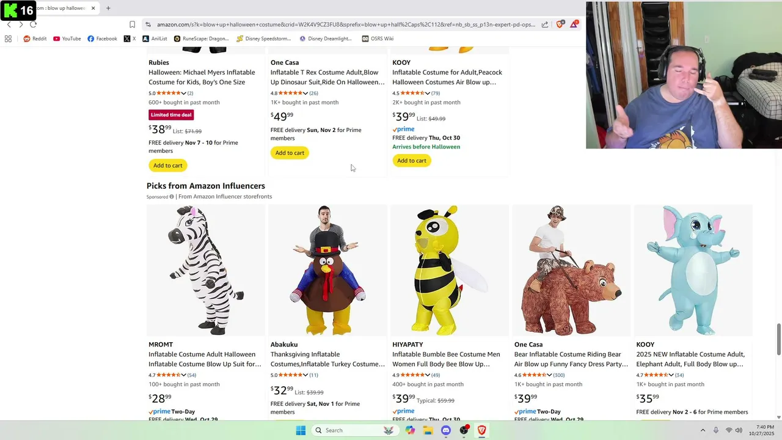
Task: View site information icon beside URL
Action: (x=148, y=24)
